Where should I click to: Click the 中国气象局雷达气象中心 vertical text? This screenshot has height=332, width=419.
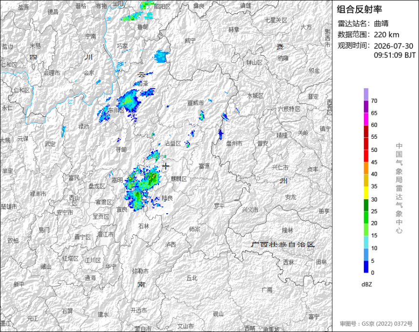point(399,188)
